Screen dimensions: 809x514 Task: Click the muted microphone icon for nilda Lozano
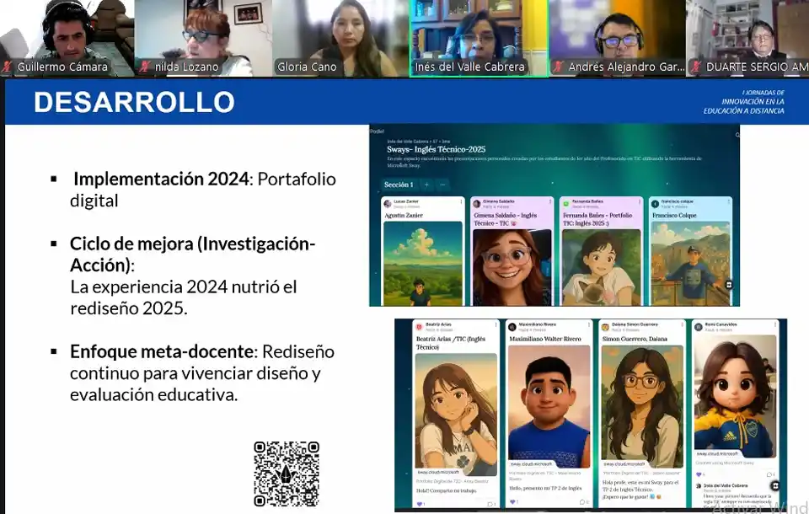145,67
